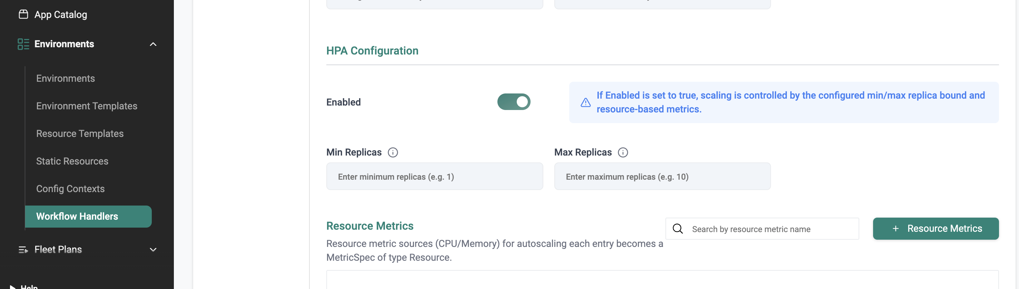Go to Resource Templates

80,133
